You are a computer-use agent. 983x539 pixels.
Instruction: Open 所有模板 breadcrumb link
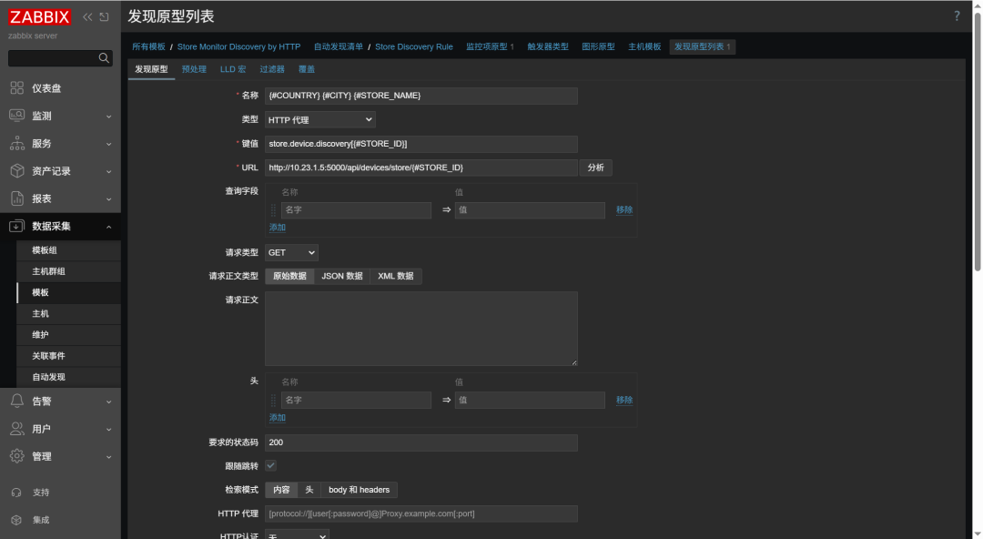(x=148, y=47)
